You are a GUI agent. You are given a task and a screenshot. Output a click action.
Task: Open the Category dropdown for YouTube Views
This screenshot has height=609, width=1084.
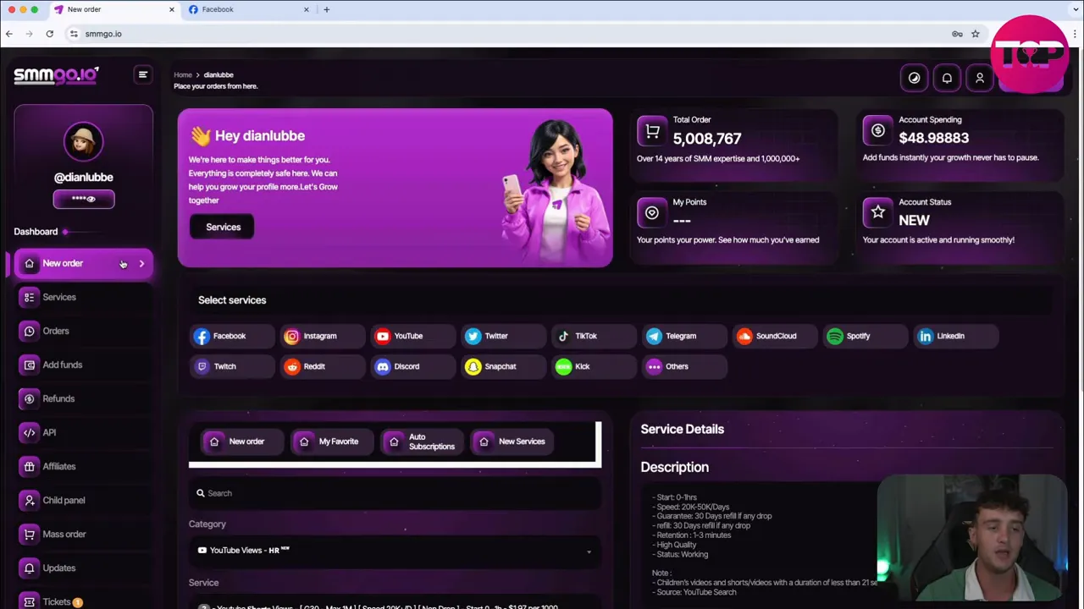pos(394,550)
